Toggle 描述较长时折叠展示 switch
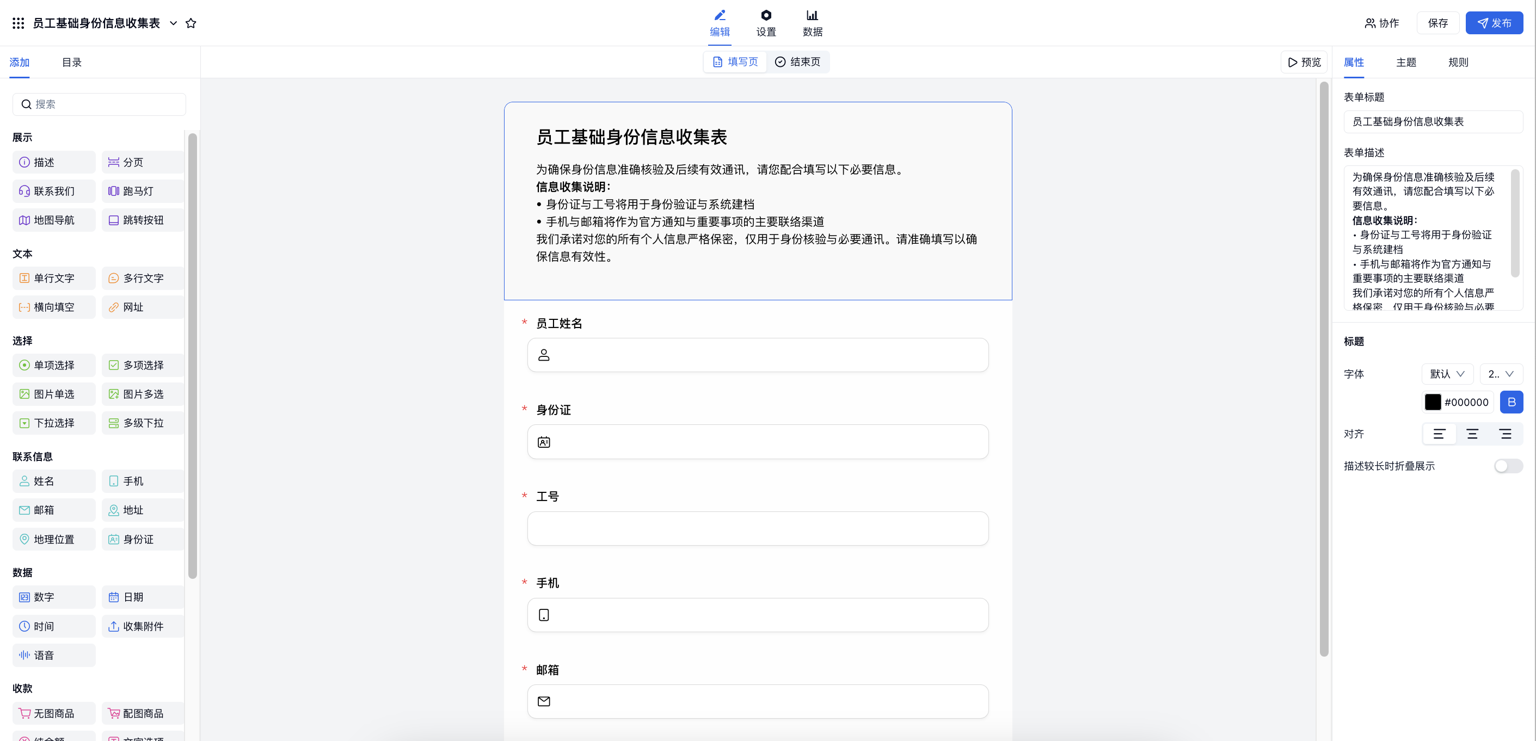This screenshot has height=741, width=1536. (x=1509, y=466)
